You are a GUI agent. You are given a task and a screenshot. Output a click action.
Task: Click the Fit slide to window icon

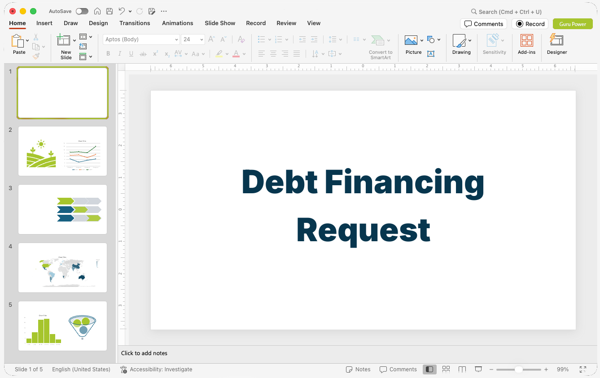coord(582,369)
